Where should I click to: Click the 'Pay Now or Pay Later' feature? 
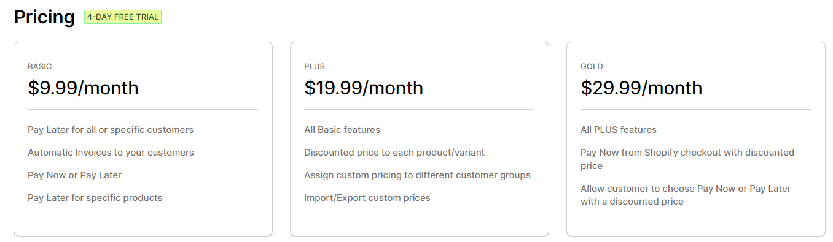[x=74, y=175]
